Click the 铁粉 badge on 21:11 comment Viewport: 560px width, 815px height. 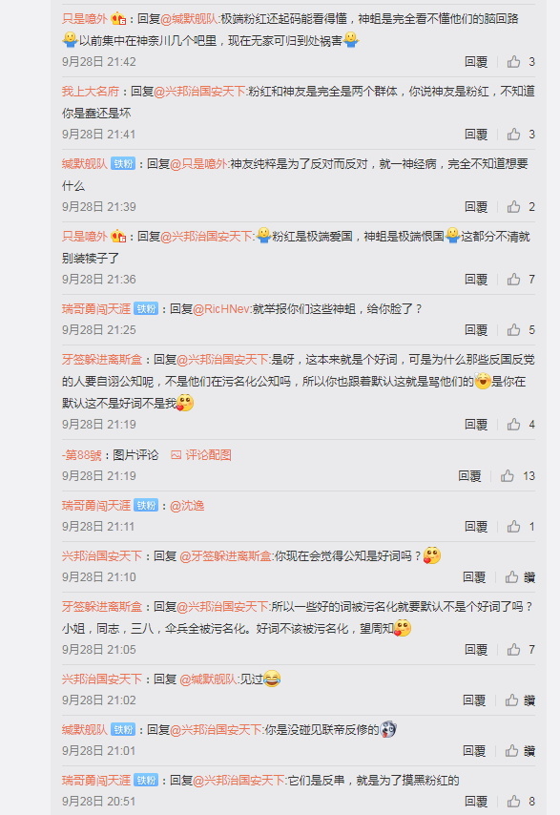[x=146, y=505]
